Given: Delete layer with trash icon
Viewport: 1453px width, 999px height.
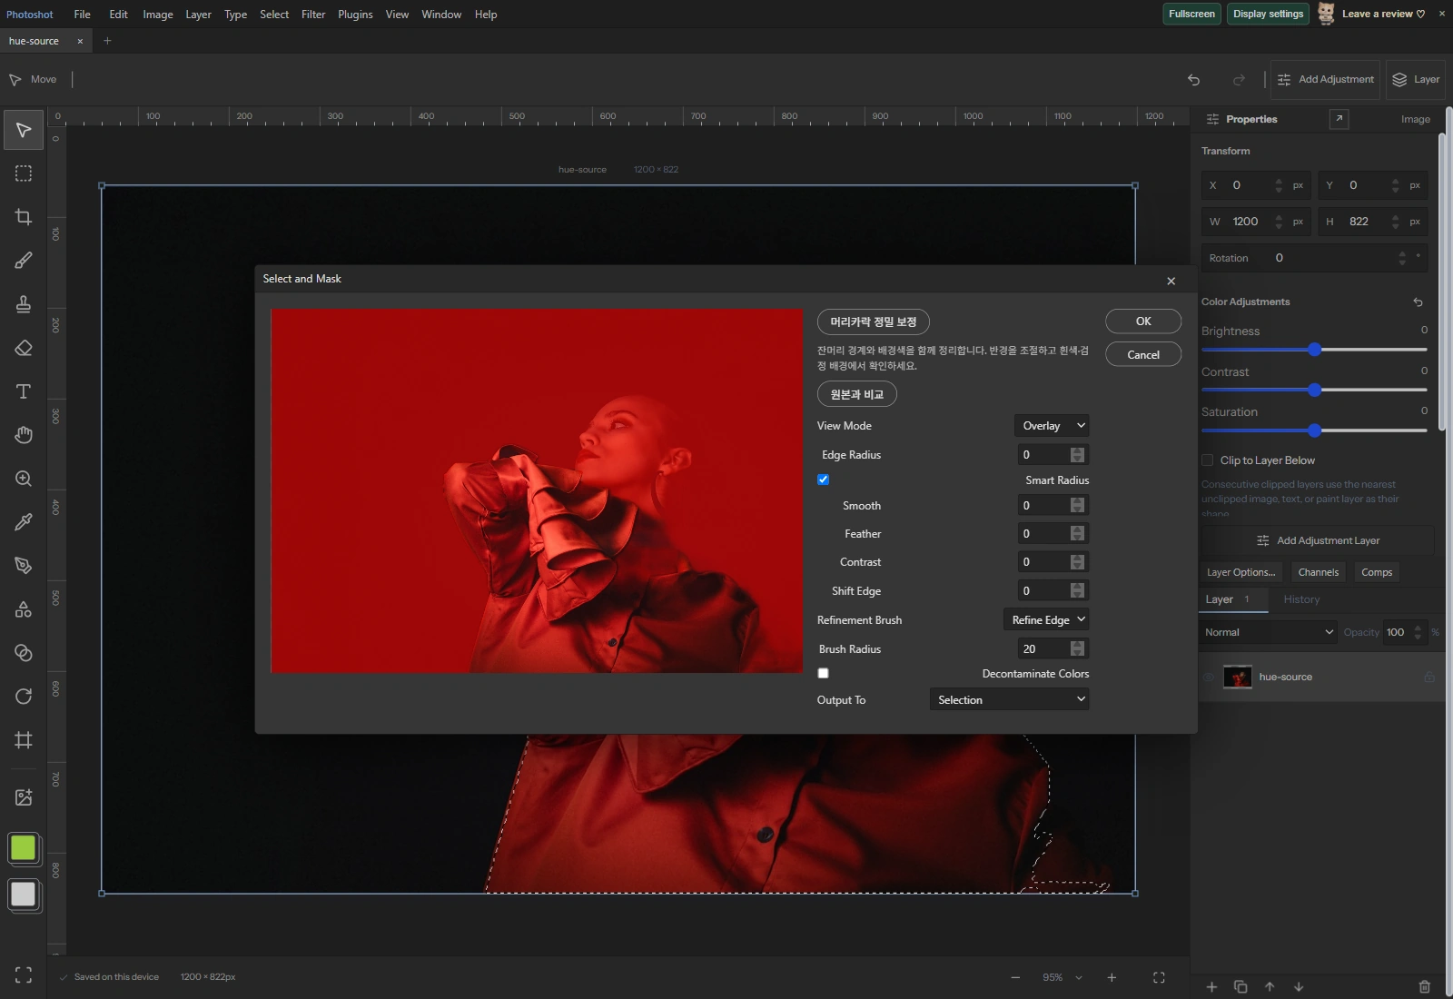Looking at the screenshot, I should point(1424,986).
